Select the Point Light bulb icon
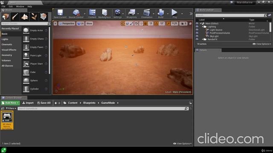This screenshot has width=273, height=153. pos(26,55)
